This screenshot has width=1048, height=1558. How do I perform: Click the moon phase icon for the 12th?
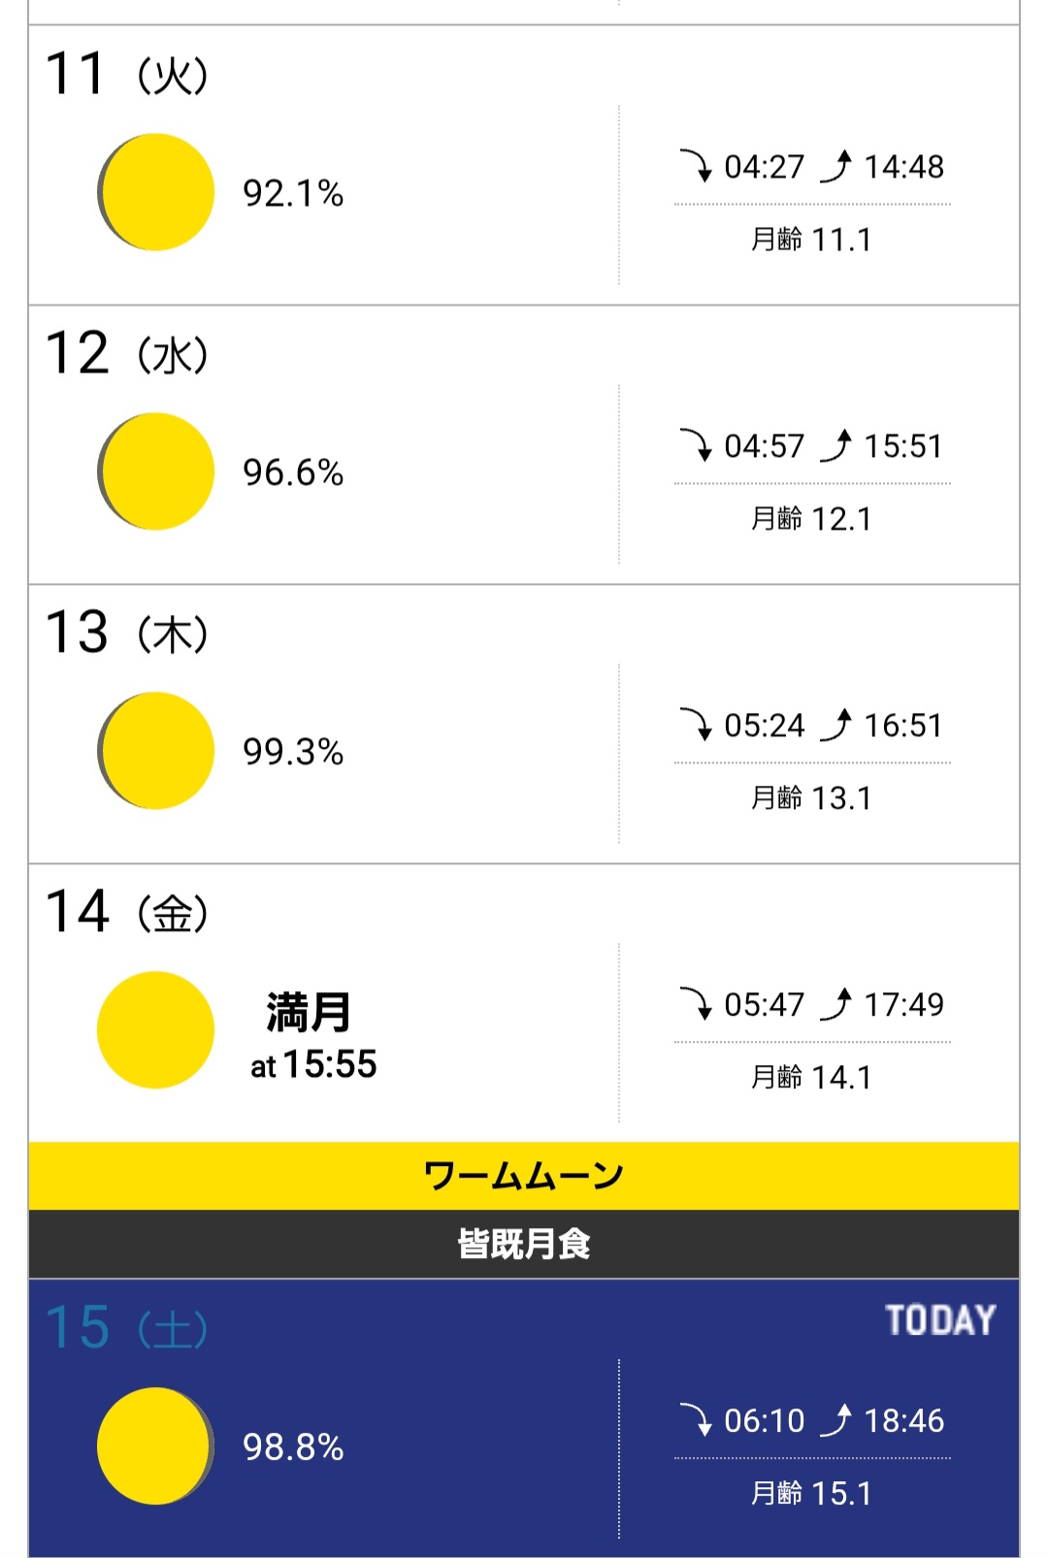[155, 471]
